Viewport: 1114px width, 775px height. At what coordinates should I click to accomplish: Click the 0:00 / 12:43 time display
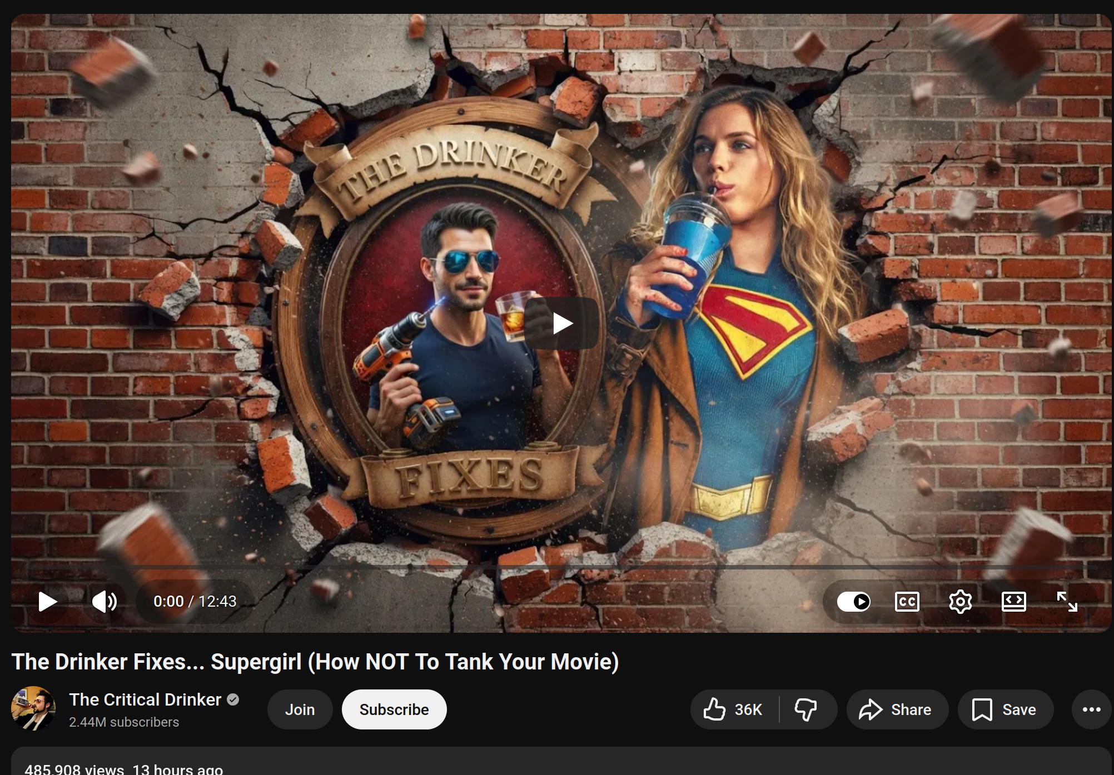pos(195,601)
